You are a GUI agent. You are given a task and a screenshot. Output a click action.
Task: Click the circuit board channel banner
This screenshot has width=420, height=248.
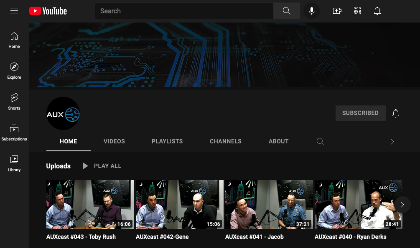(224, 55)
